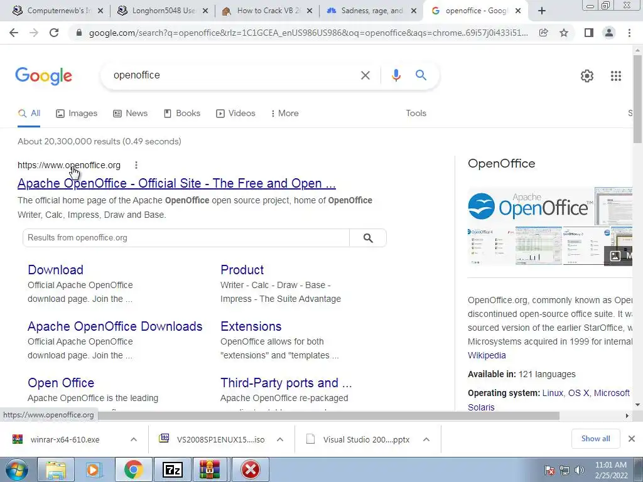This screenshot has width=643, height=482.
Task: Close the downloads bar
Action: tap(632, 439)
